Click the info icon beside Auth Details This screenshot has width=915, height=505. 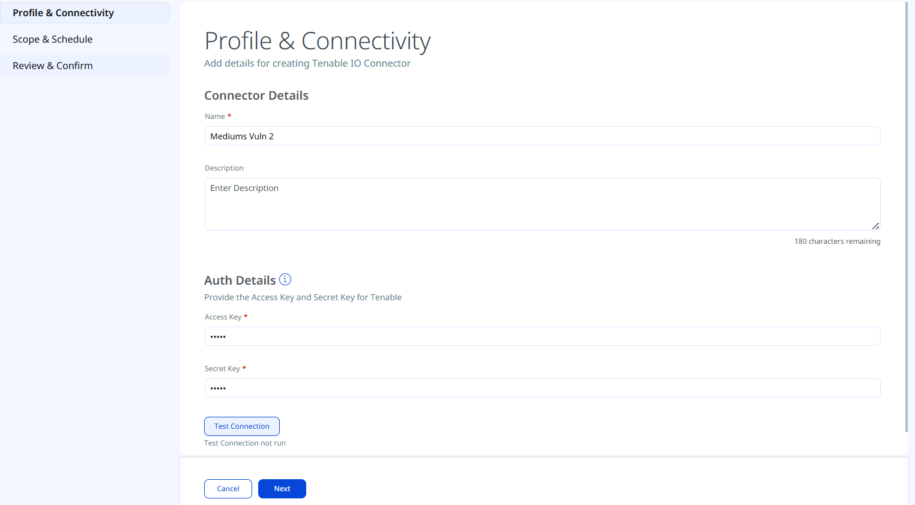point(285,279)
